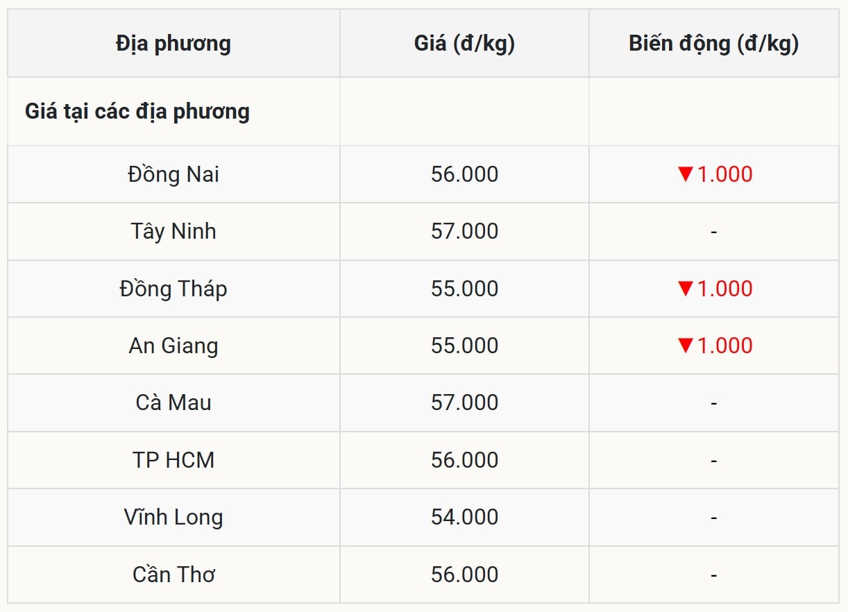Select the "Giá tại các địa phương" section row

tap(137, 112)
